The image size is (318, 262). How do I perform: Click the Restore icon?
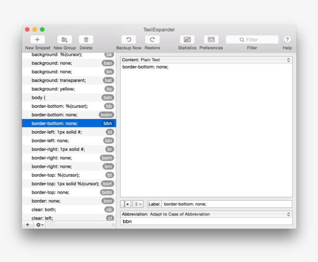click(152, 39)
